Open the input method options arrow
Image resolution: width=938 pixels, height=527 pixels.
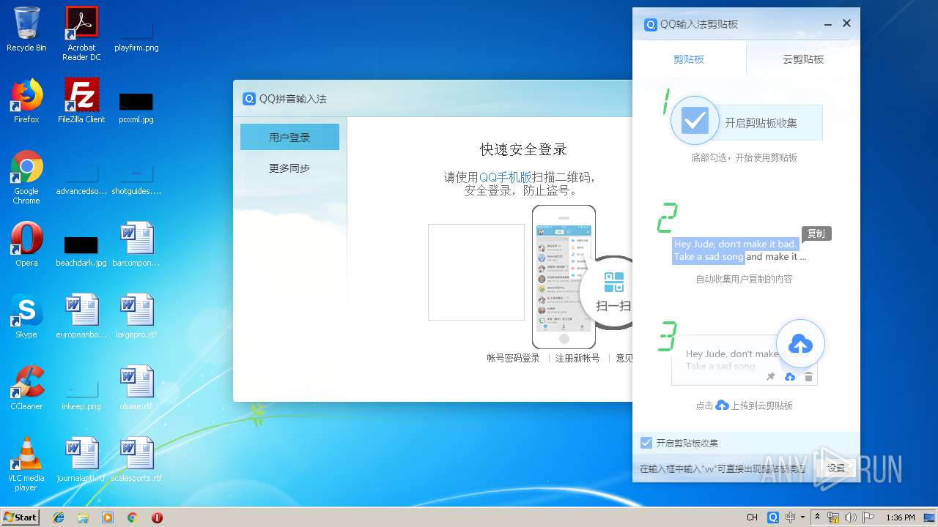[x=803, y=517]
